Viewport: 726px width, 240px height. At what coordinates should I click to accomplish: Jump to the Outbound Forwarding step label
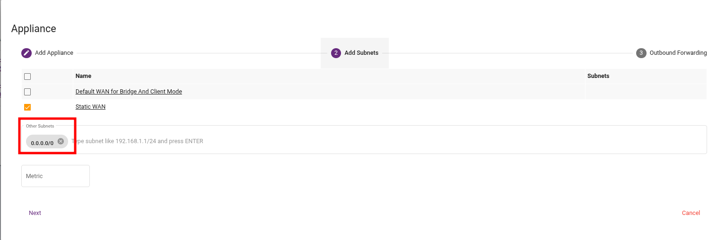pos(678,53)
